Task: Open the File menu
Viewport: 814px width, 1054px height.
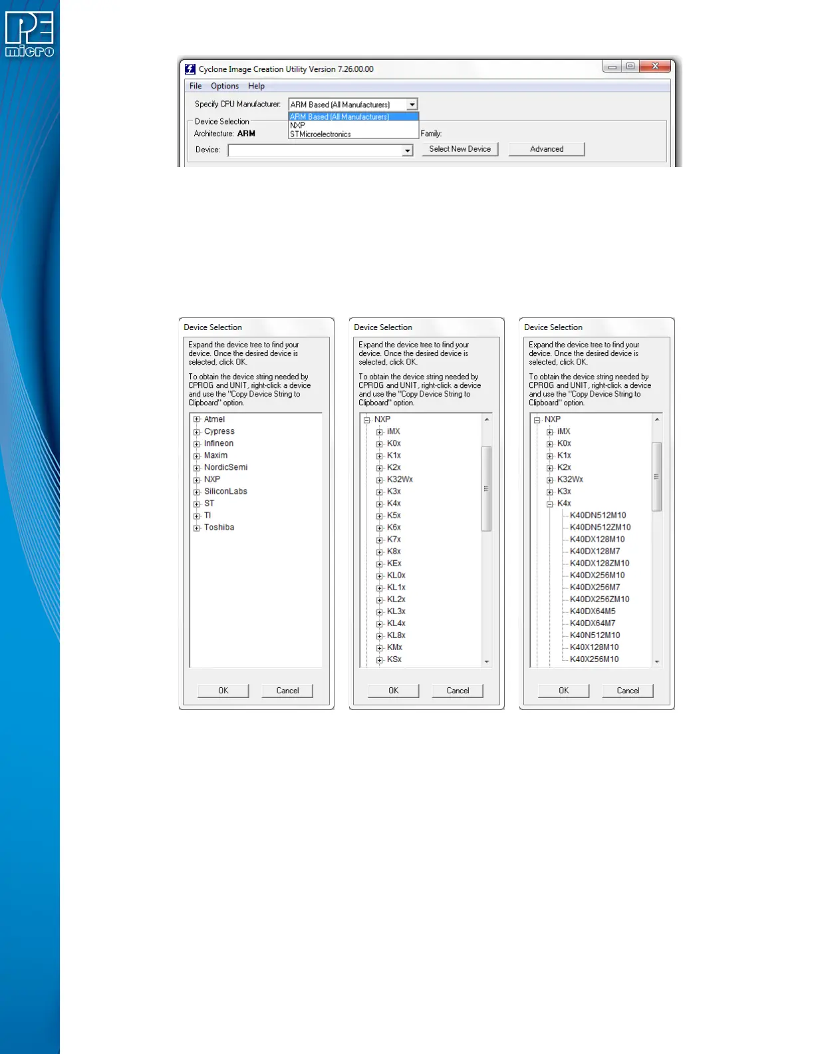Action: 196,86
